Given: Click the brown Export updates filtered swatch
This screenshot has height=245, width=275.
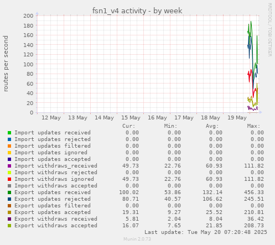Looking at the screenshot, I should coord(9,206).
